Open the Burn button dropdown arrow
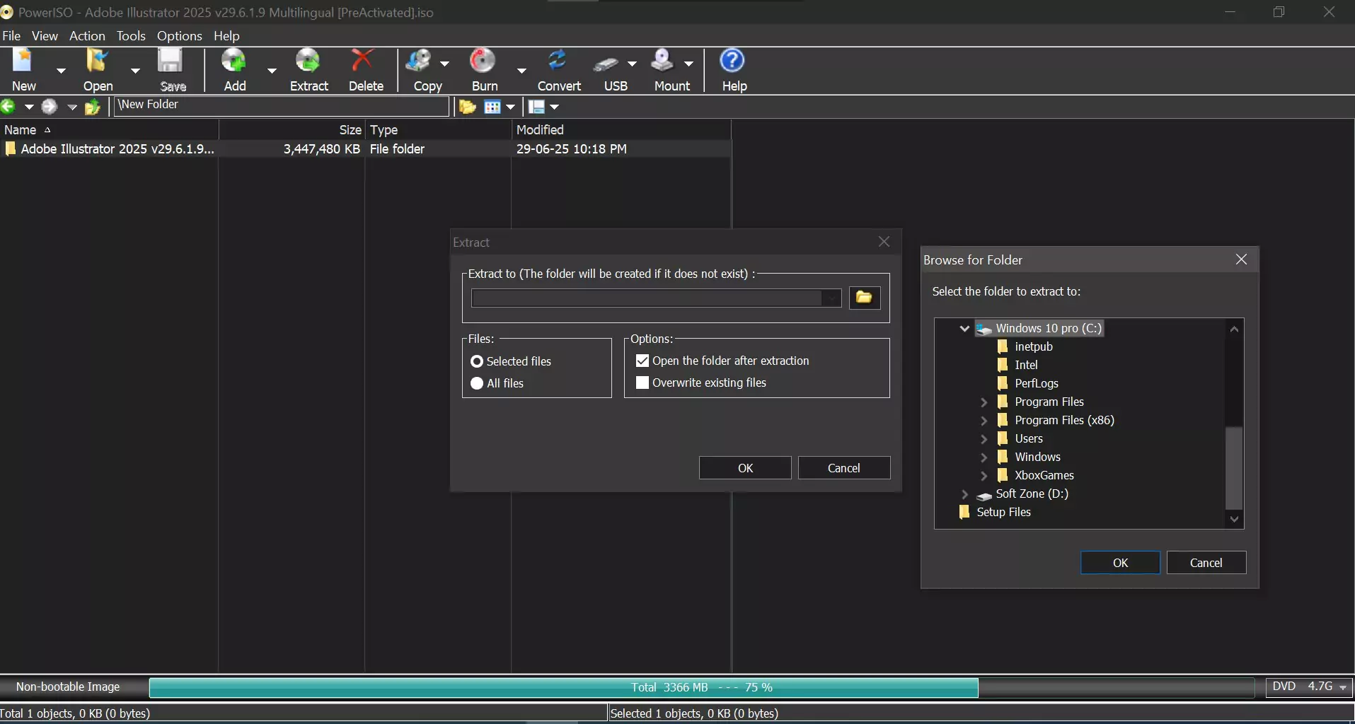Screen dimensions: 1355x724 521,70
